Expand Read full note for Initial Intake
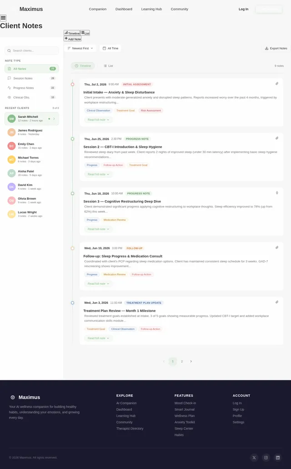This screenshot has height=469, width=291. 98,120
